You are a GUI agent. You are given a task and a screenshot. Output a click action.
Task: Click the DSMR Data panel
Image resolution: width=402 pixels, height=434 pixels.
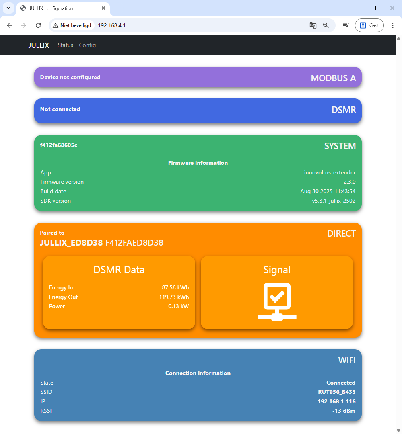[119, 293]
